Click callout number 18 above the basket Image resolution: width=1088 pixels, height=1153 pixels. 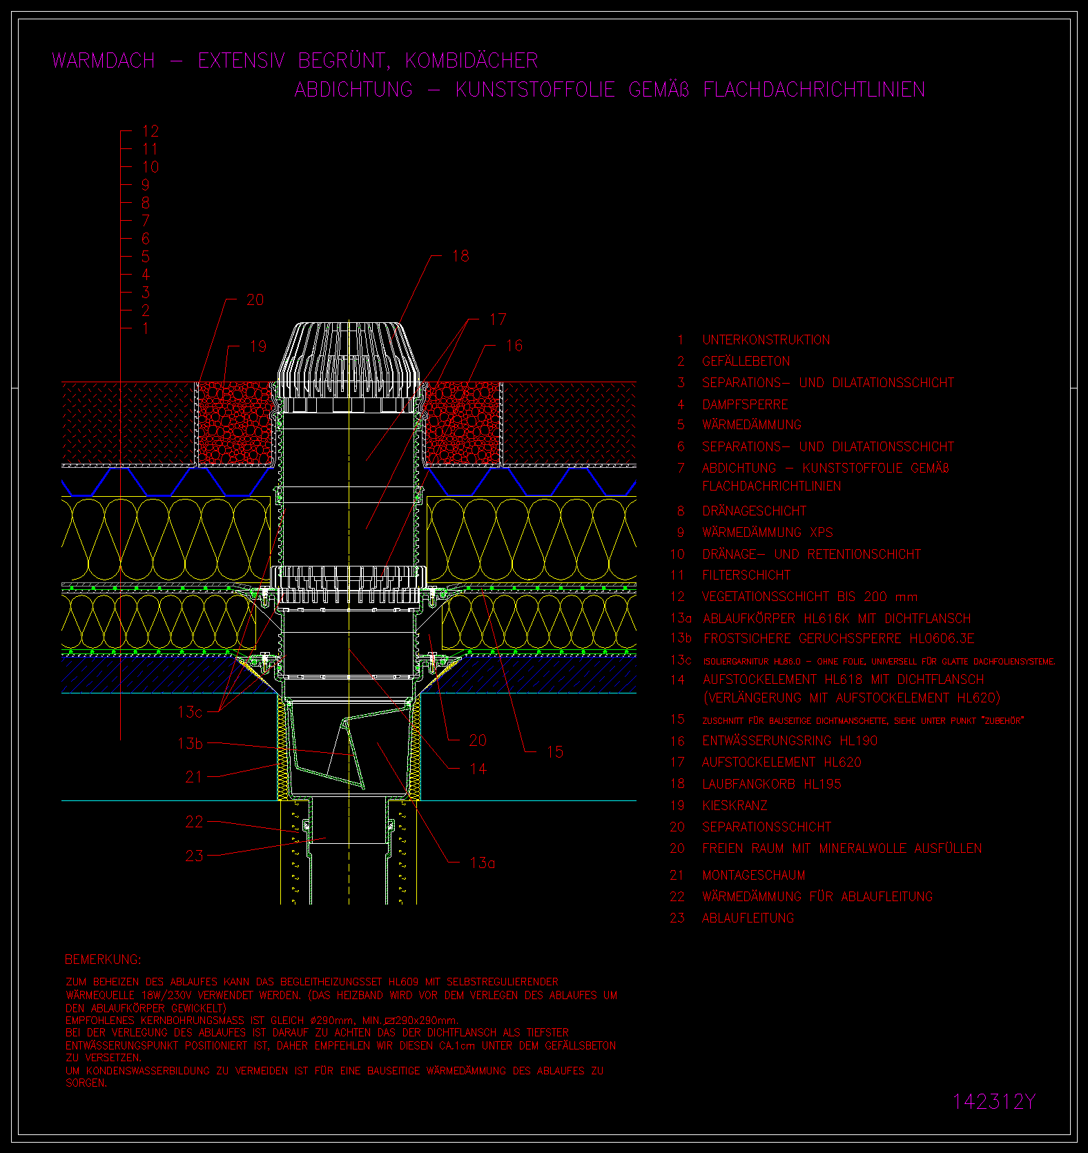point(460,256)
